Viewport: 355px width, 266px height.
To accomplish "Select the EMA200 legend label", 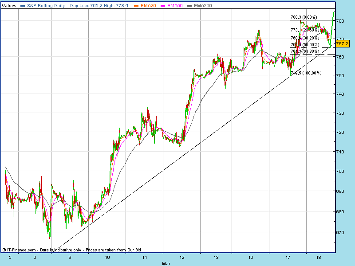I will pos(203,6).
